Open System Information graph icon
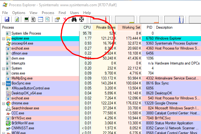This screenshot has height=134, width=201. coord(26,20)
